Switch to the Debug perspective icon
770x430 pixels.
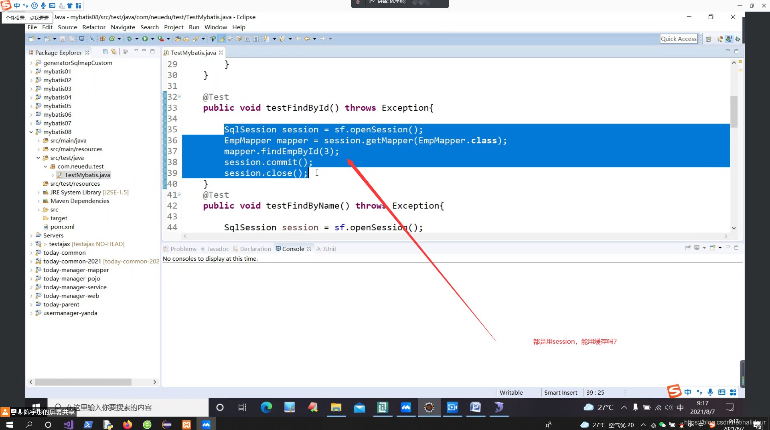pyautogui.click(x=738, y=39)
